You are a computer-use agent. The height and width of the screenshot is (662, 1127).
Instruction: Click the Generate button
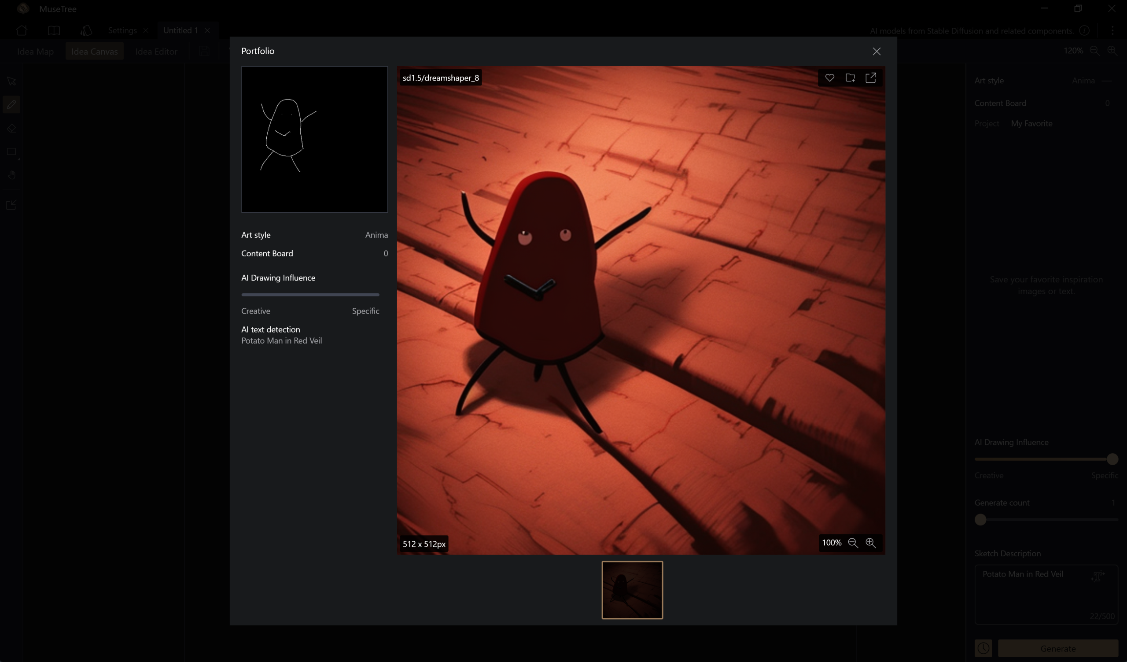point(1057,648)
